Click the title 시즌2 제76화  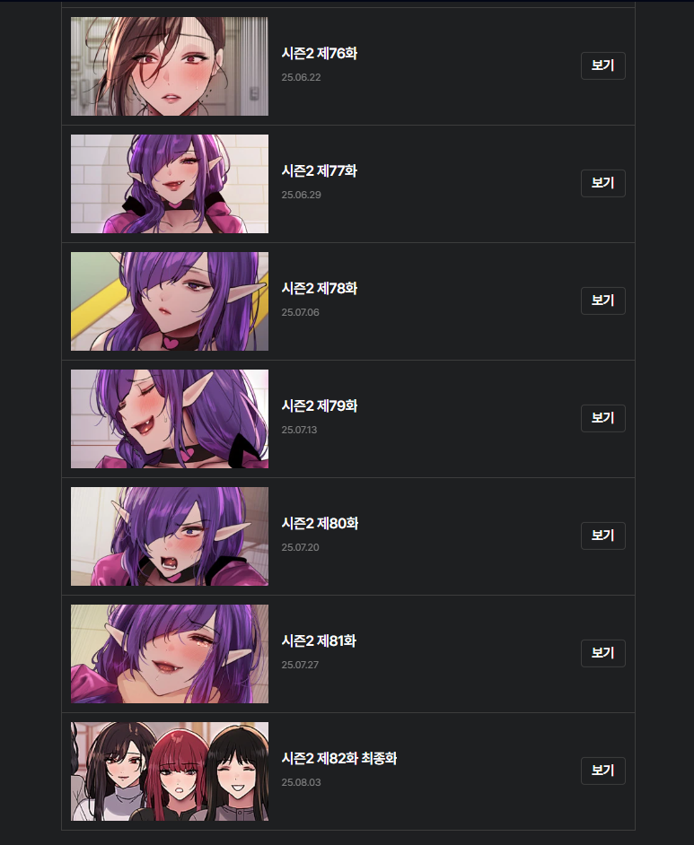point(320,53)
